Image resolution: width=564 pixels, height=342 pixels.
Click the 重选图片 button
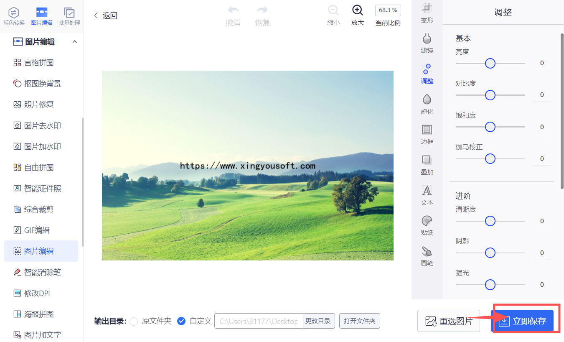[449, 321]
